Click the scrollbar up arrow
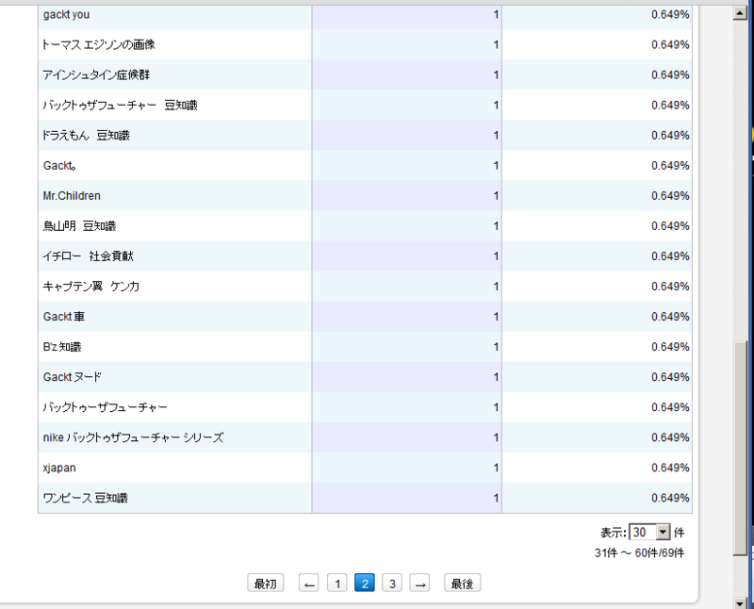The image size is (754, 609). click(740, 13)
